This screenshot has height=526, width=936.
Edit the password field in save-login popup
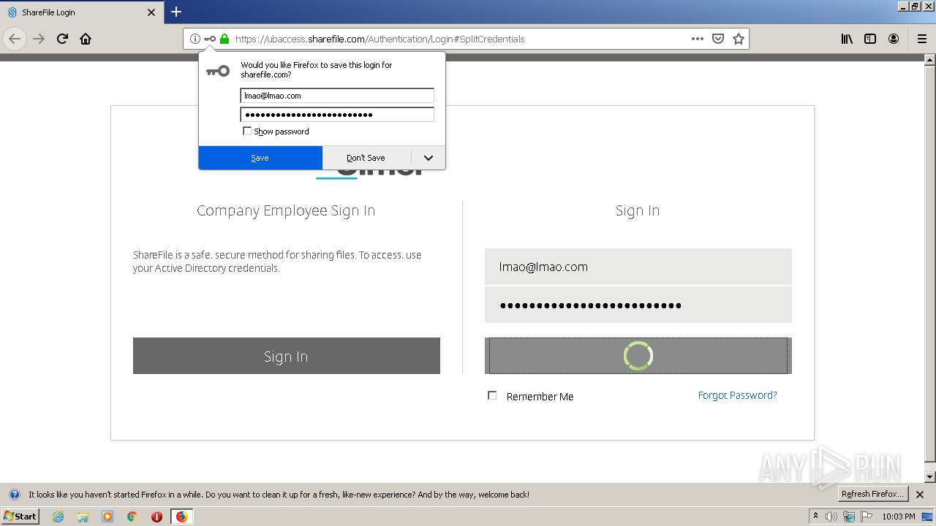pyautogui.click(x=337, y=115)
